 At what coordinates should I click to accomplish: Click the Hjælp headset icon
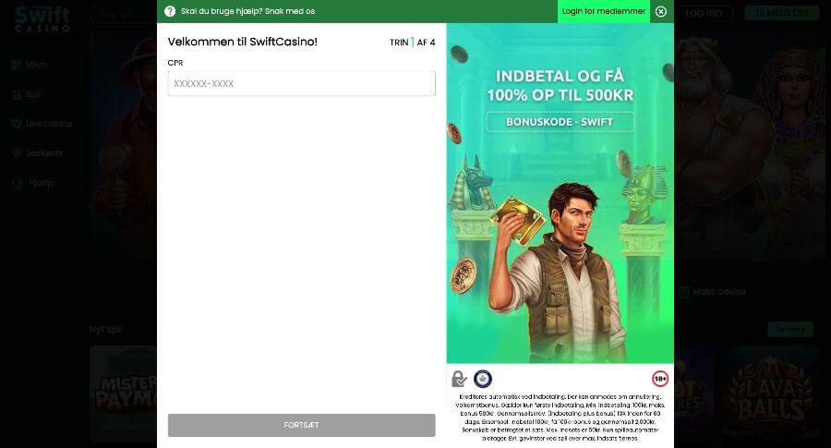click(x=16, y=183)
